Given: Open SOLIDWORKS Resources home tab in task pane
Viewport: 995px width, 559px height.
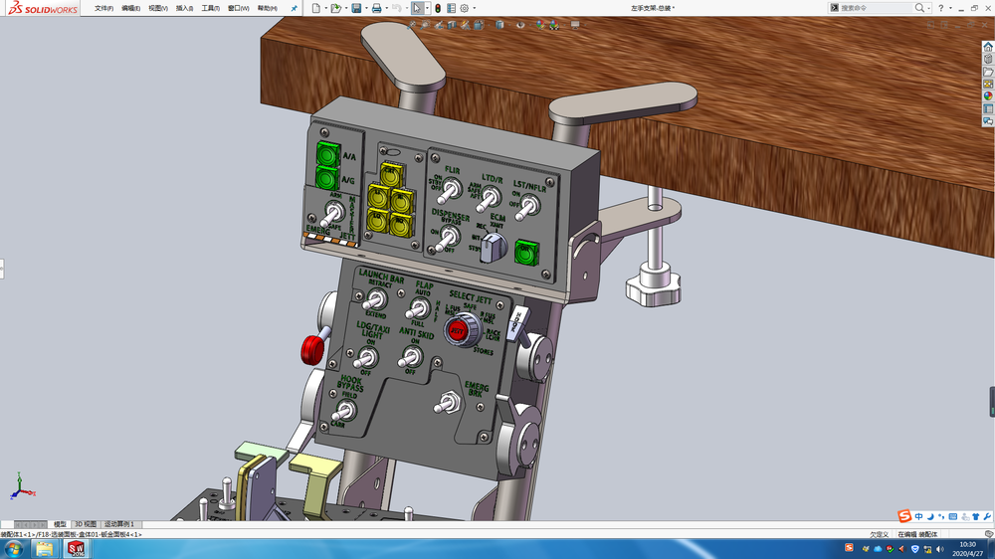Looking at the screenshot, I should pos(988,47).
